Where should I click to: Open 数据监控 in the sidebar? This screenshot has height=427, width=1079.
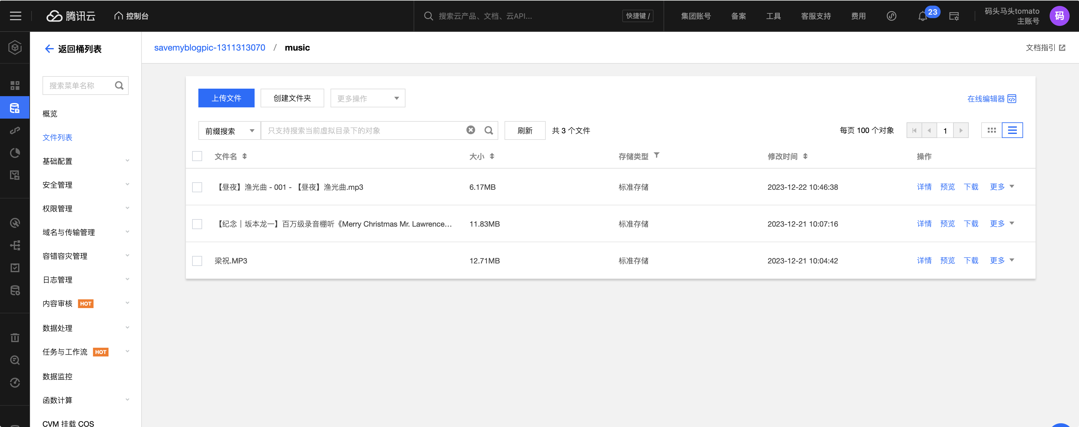click(57, 376)
